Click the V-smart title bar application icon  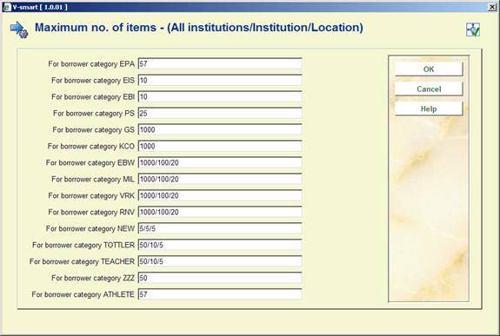pos(7,7)
